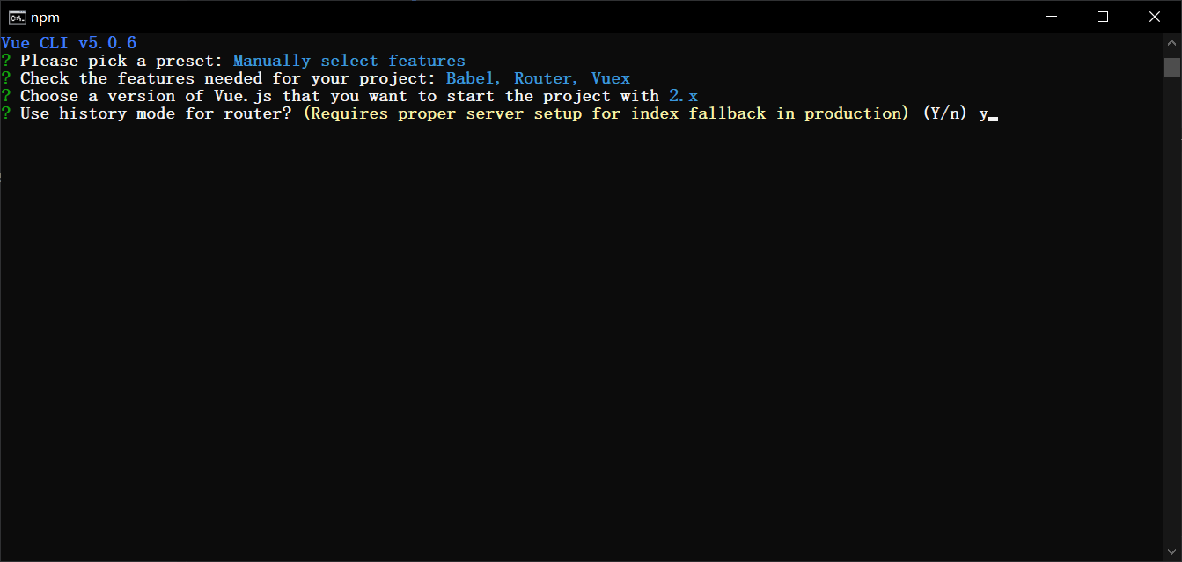
Task: Click the Vue CLI v5.0.6 header line
Action: [69, 42]
